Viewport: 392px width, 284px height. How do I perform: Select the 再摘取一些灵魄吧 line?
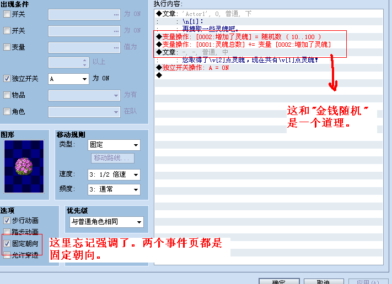(269, 29)
